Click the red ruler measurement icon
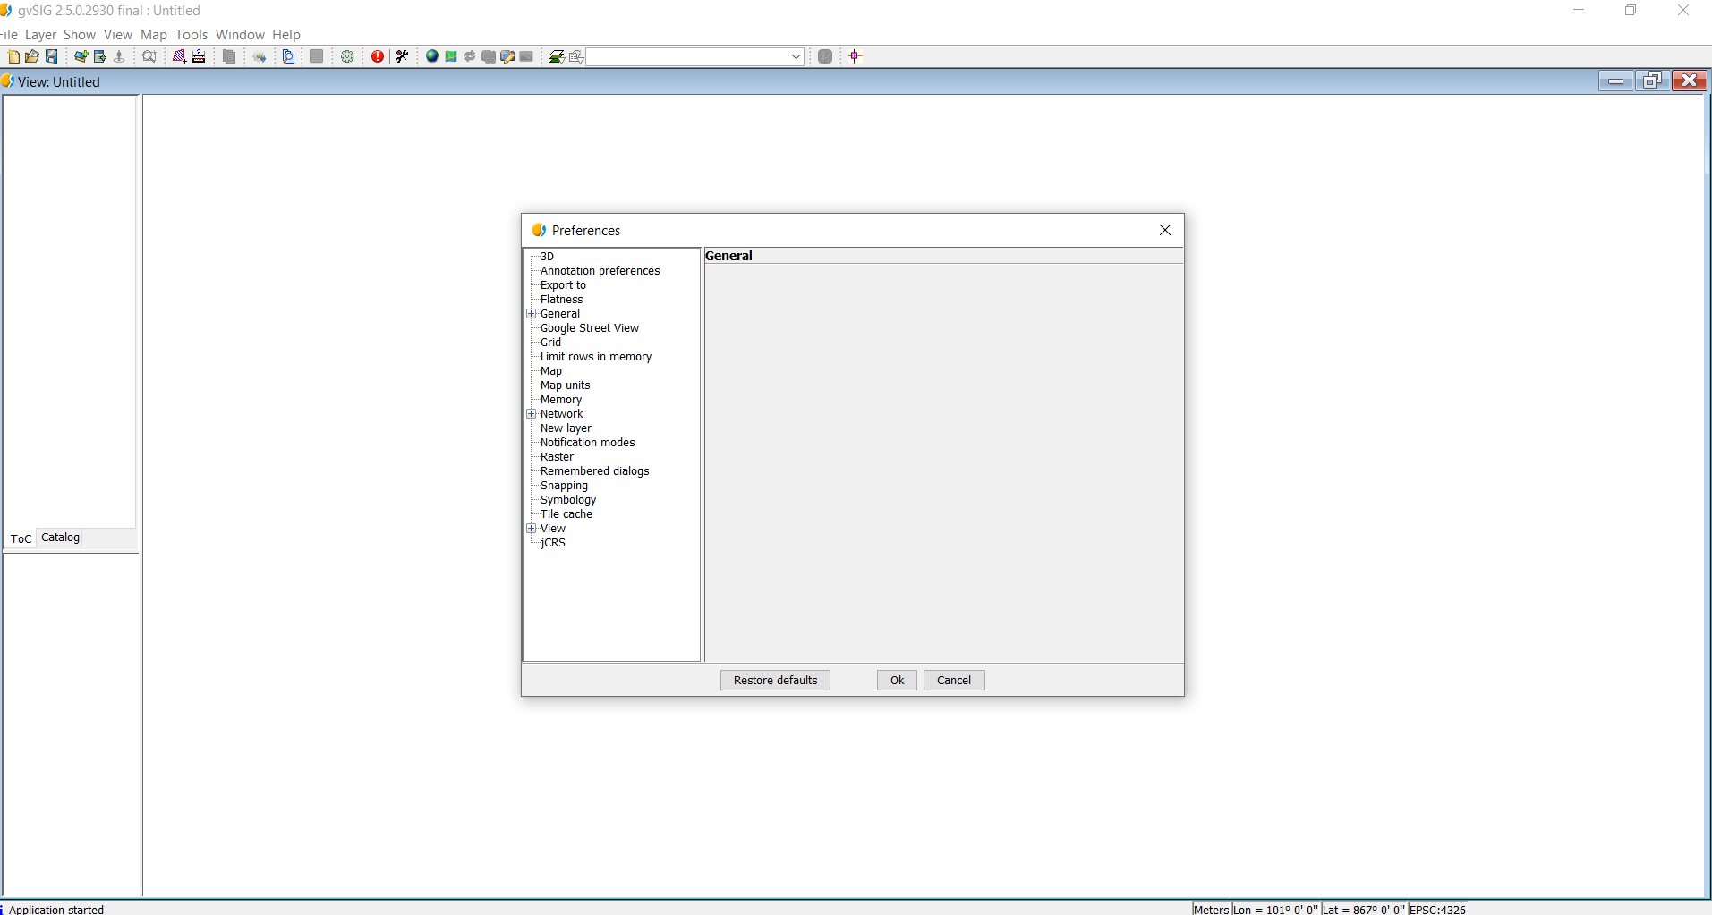The width and height of the screenshot is (1712, 915). pos(199,56)
